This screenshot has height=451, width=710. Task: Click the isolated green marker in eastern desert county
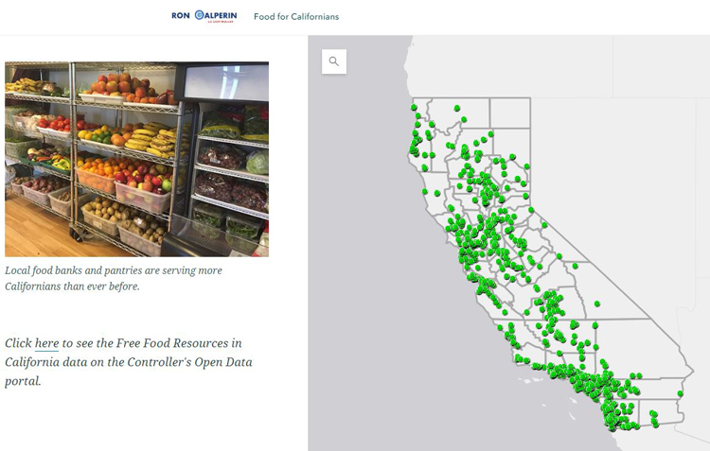(597, 304)
